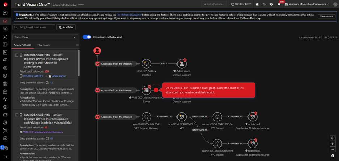
Task: Click the 18 risk events count link
Action: point(51,139)
